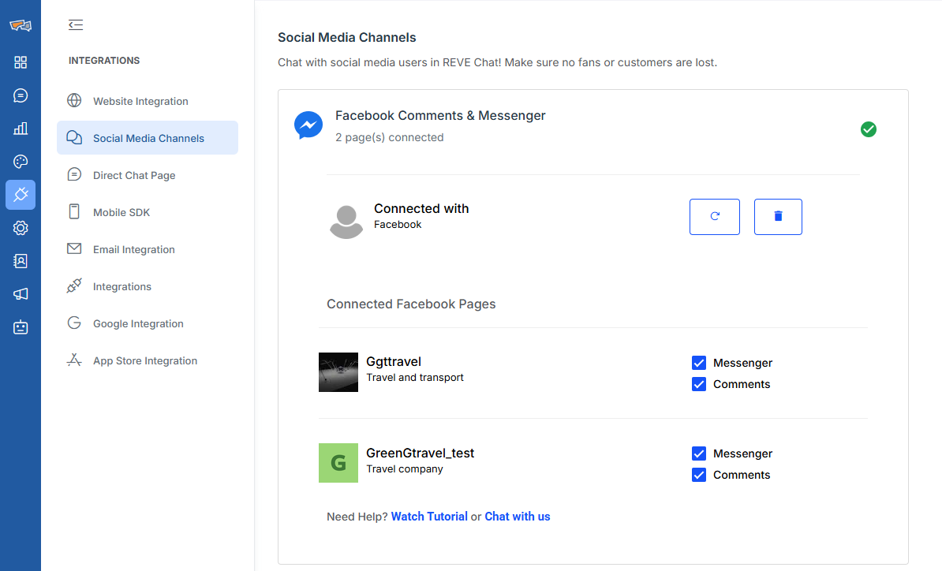Click the Ggttravel page thumbnail
This screenshot has width=942, height=571.
[x=338, y=372]
